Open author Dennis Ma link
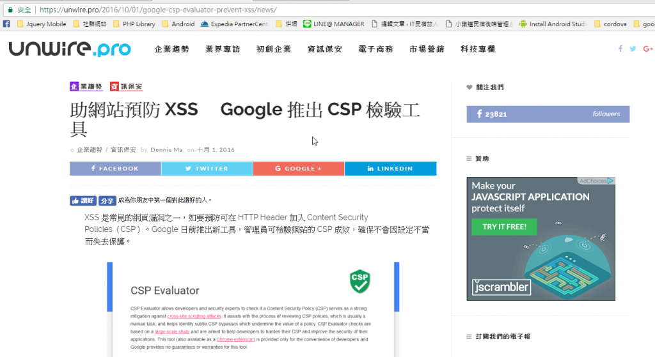Image resolution: width=655 pixels, height=357 pixels. (166, 149)
